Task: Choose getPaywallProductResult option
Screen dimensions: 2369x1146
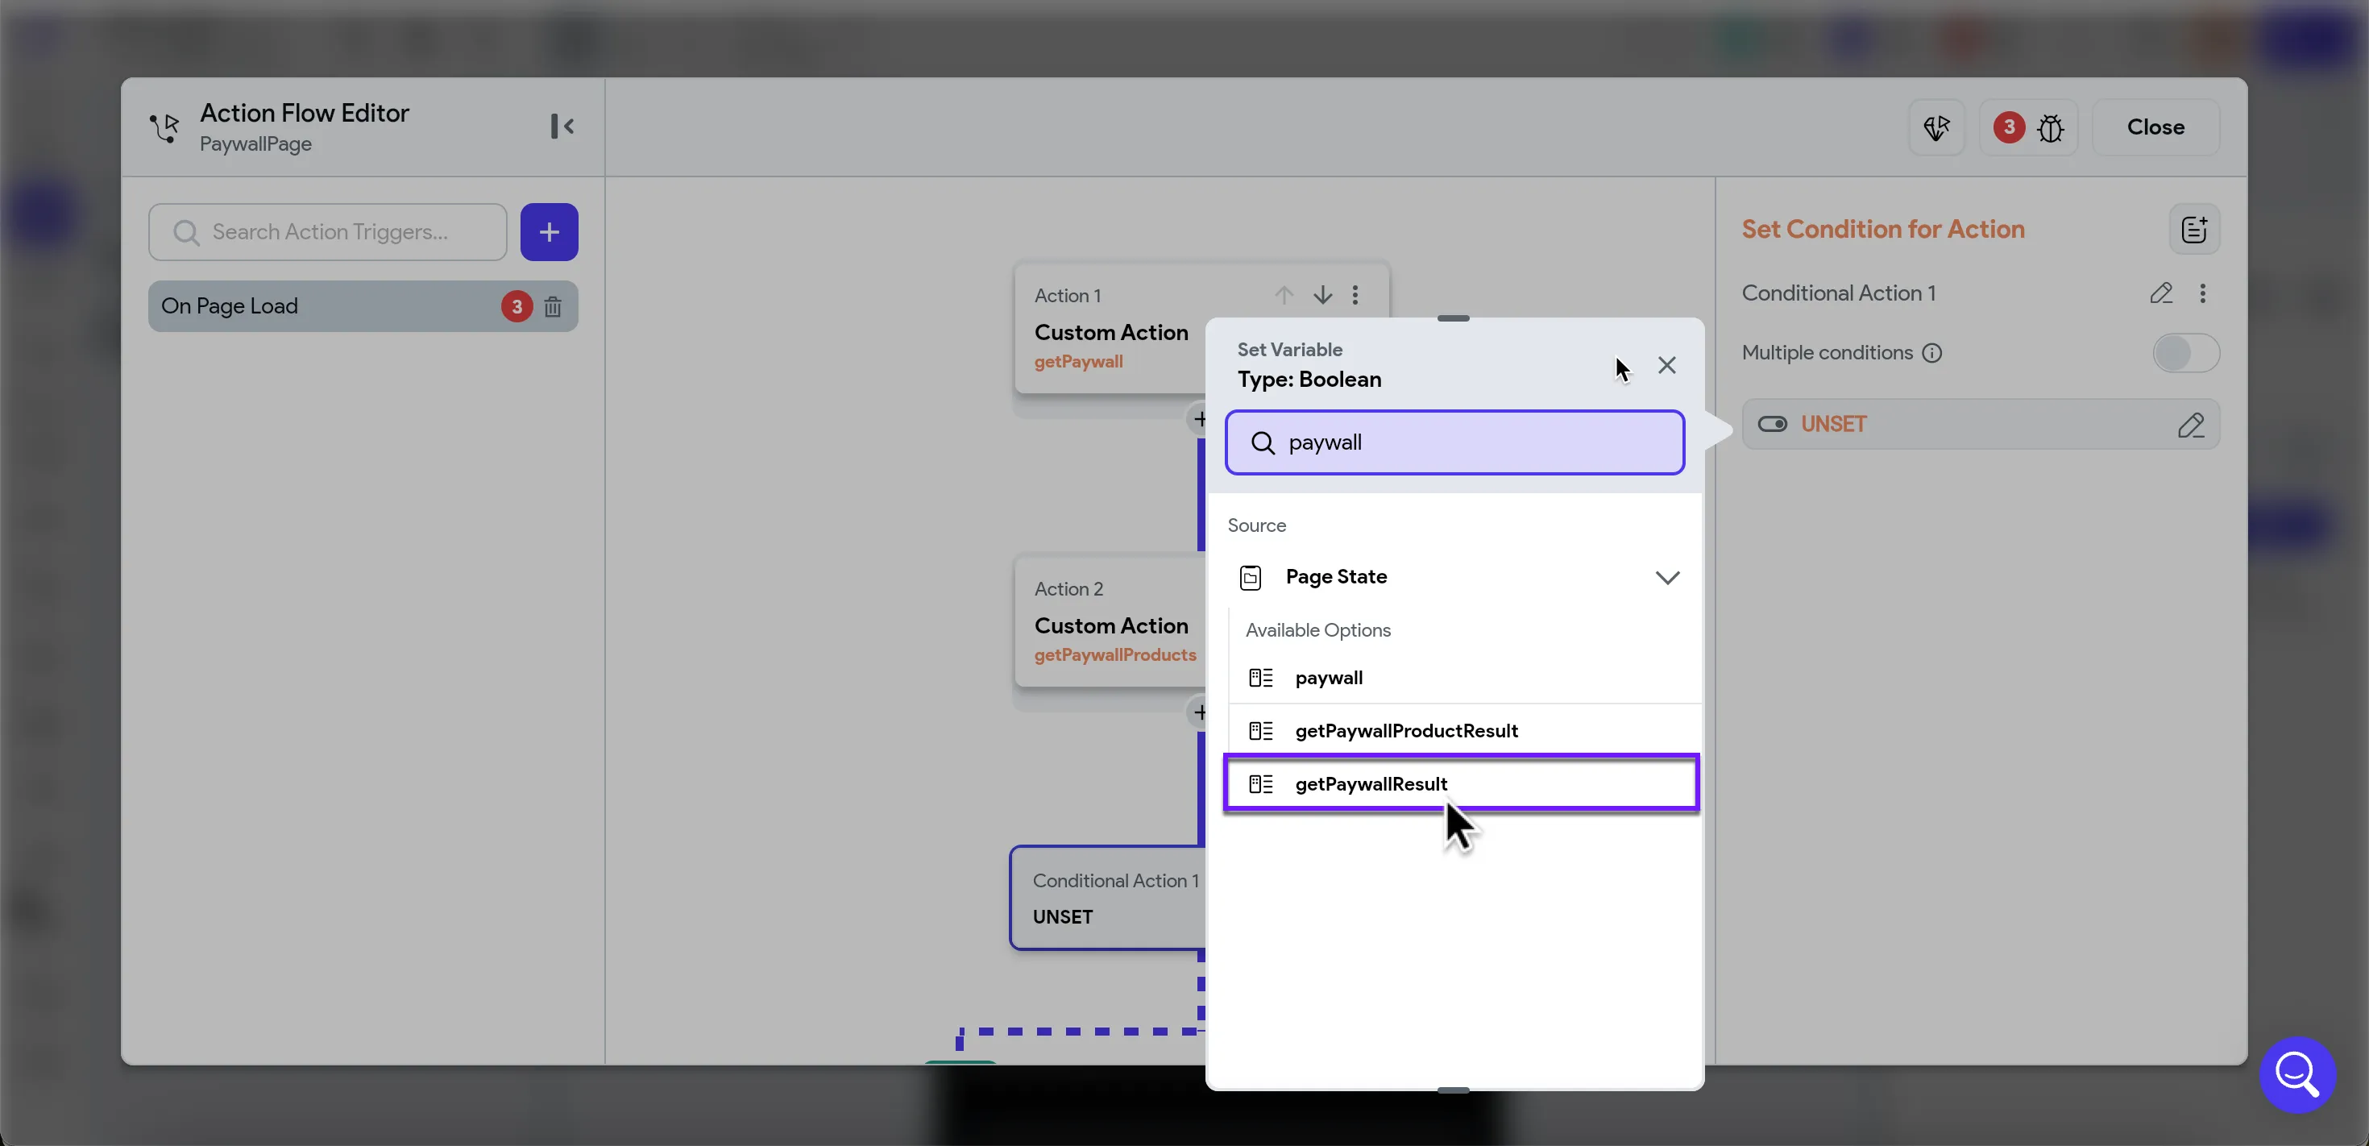Action: point(1406,730)
